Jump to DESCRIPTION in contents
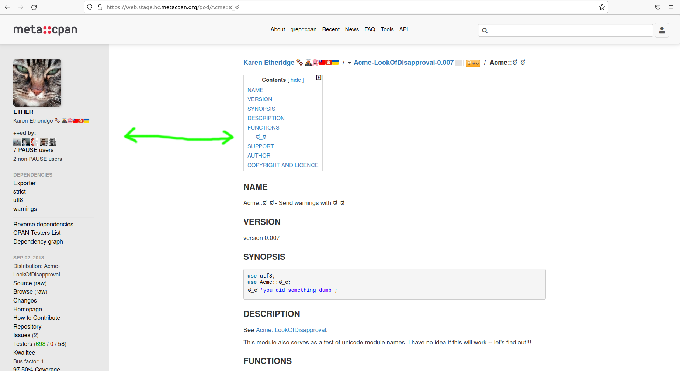 266,118
